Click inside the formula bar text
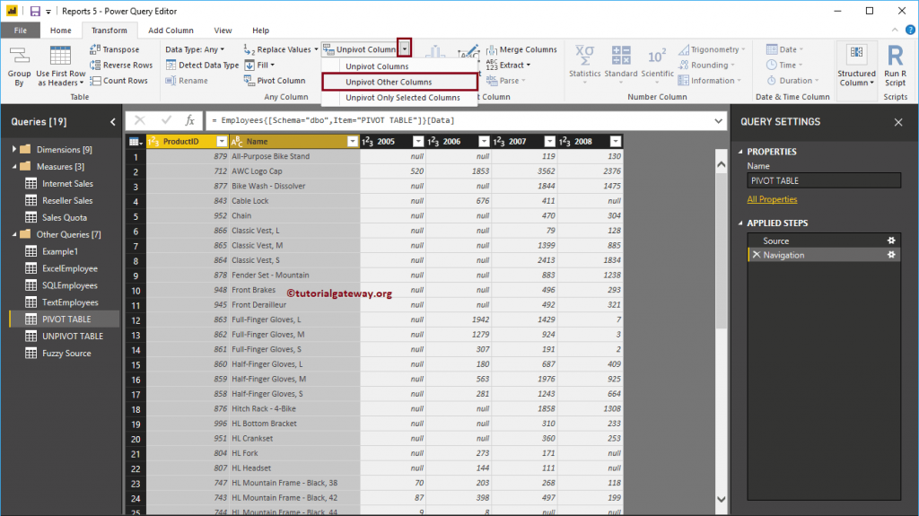919x516 pixels. [333, 120]
